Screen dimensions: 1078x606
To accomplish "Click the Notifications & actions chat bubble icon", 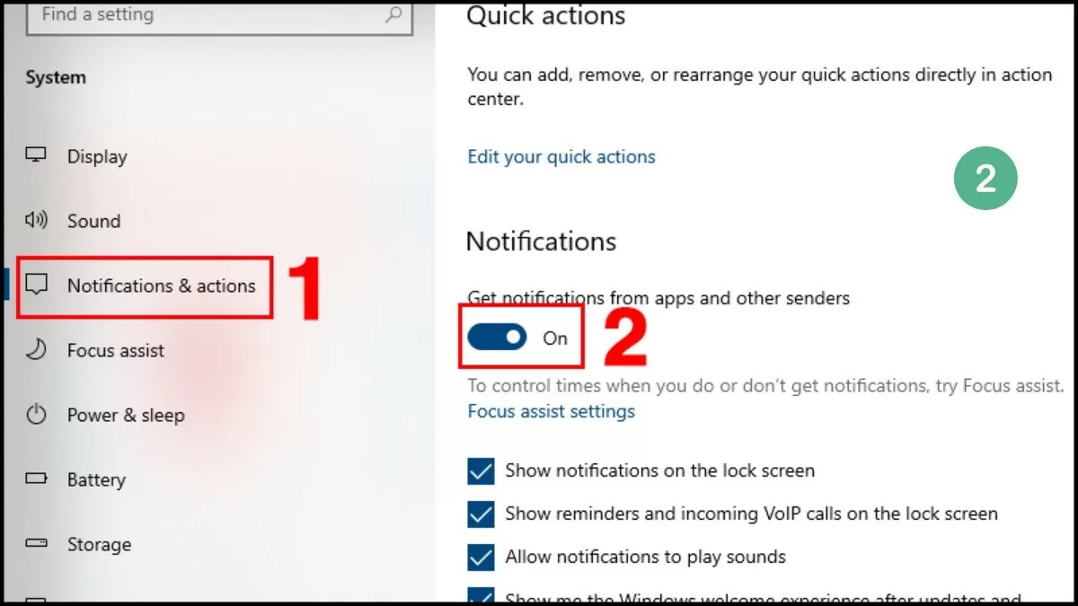I will pyautogui.click(x=38, y=285).
